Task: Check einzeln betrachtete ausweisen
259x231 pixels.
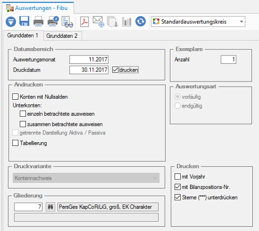Action: pos(23,114)
